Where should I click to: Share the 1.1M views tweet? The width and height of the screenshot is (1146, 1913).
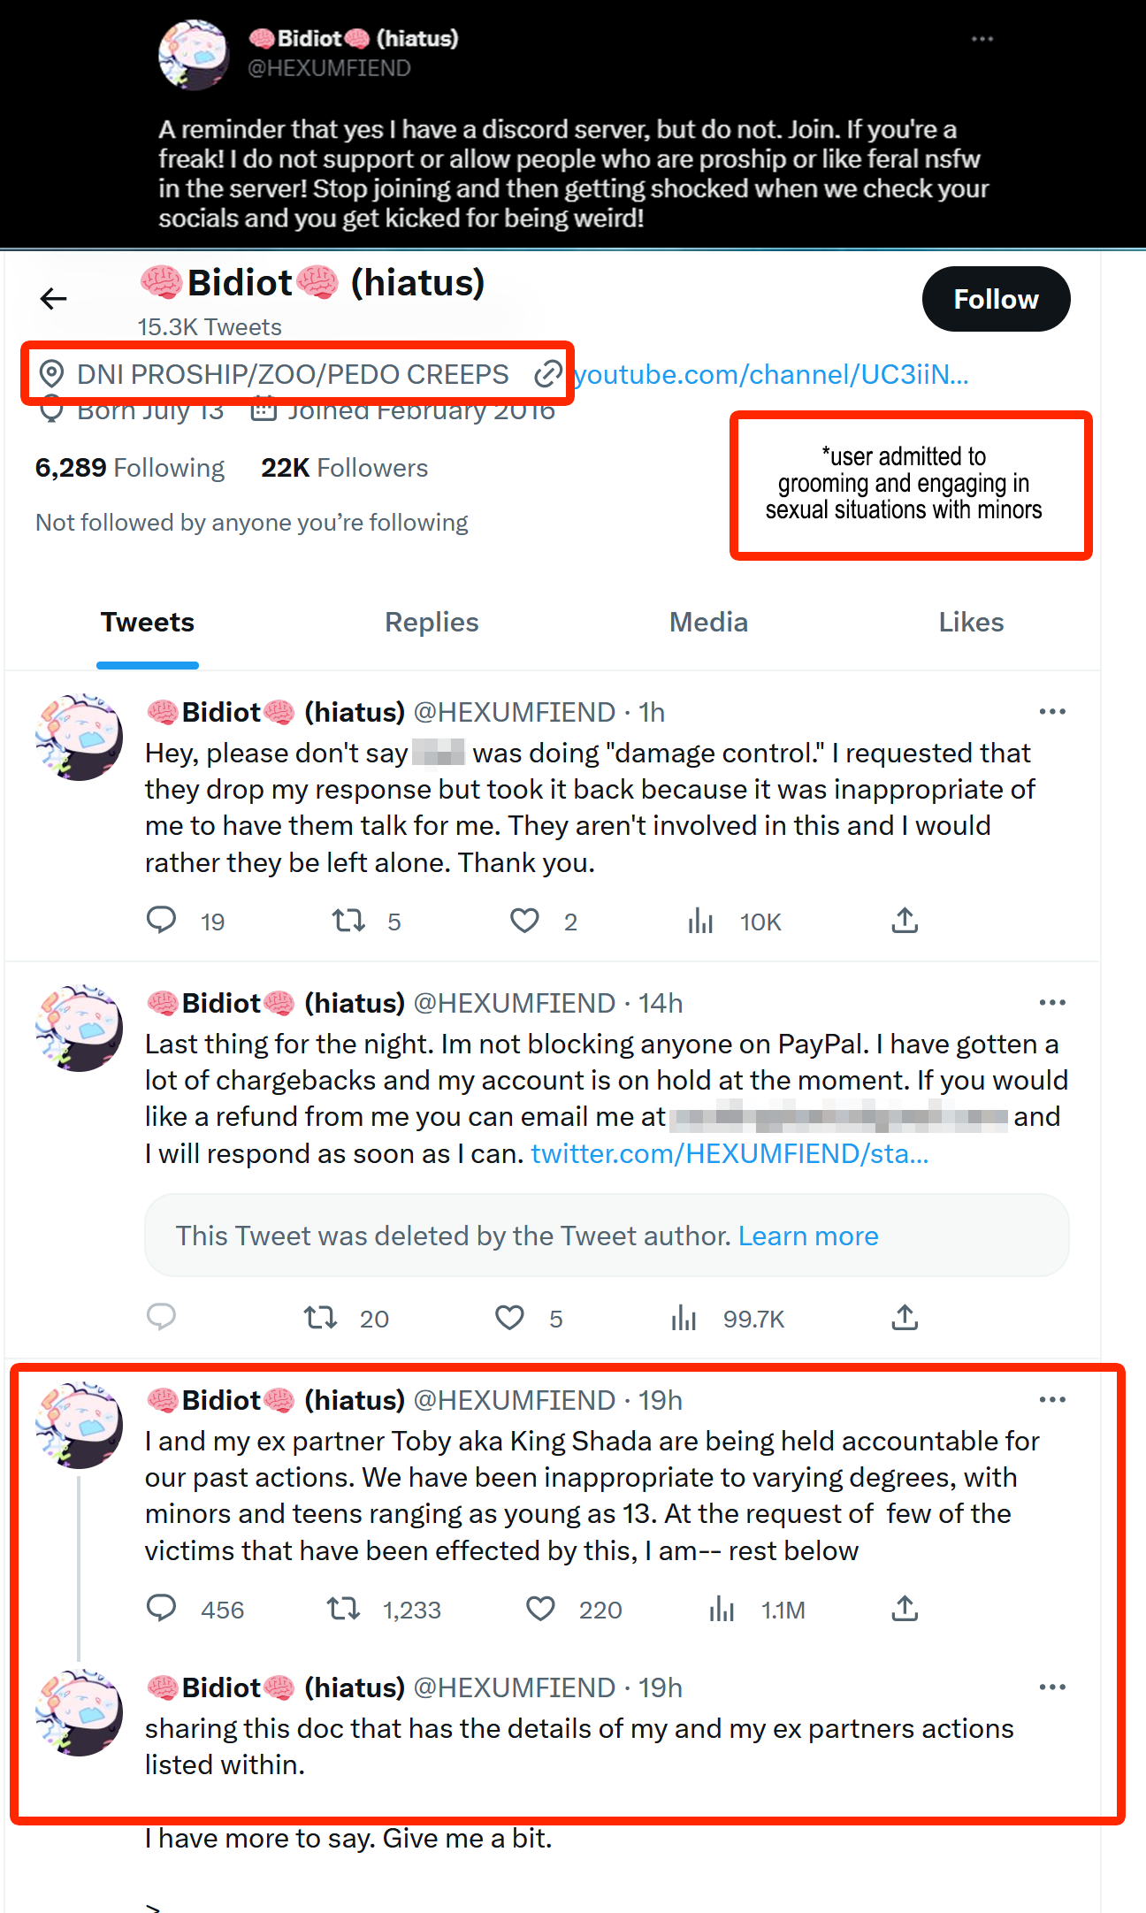[905, 1609]
